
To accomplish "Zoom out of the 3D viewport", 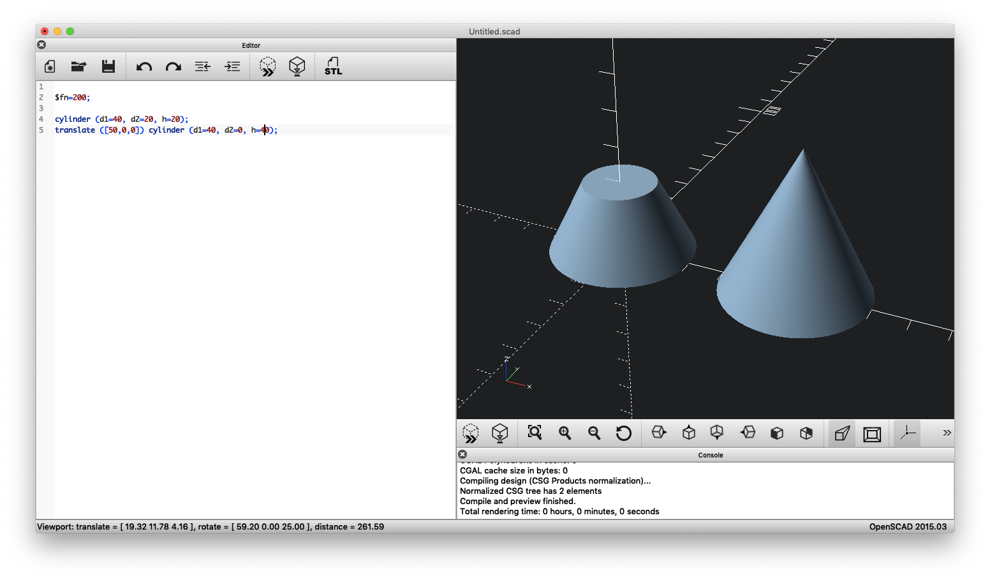I will tap(594, 433).
